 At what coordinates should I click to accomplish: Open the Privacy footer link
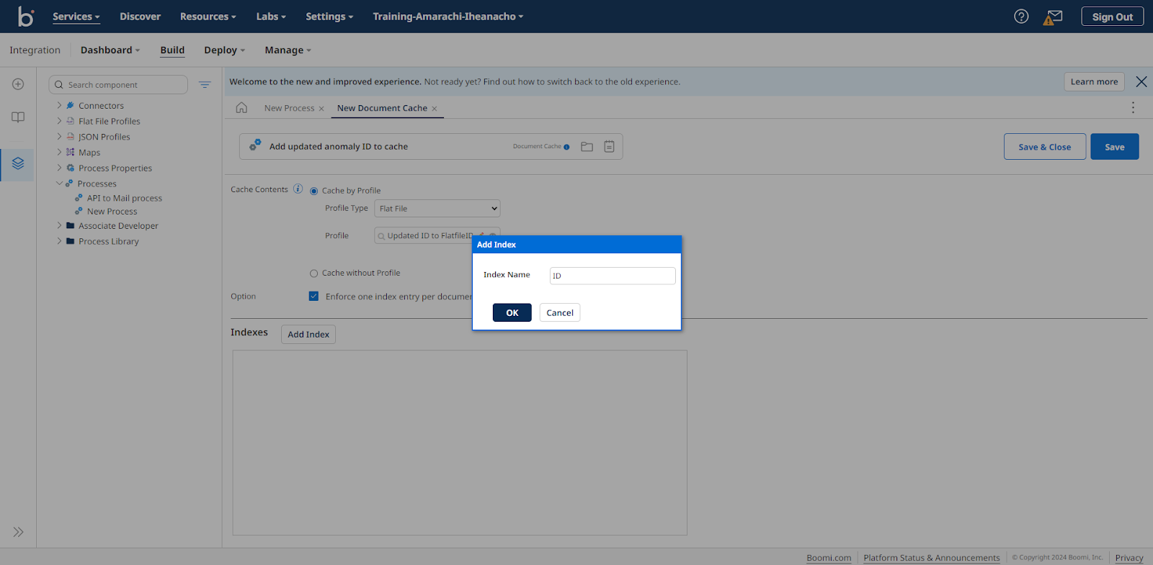click(x=1129, y=558)
